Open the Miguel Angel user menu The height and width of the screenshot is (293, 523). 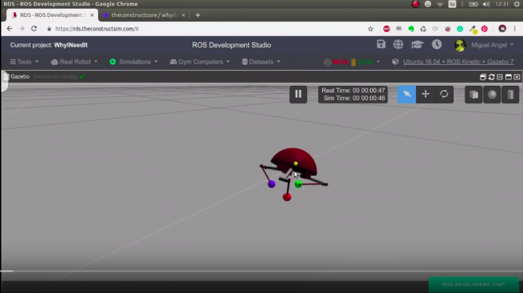click(484, 45)
